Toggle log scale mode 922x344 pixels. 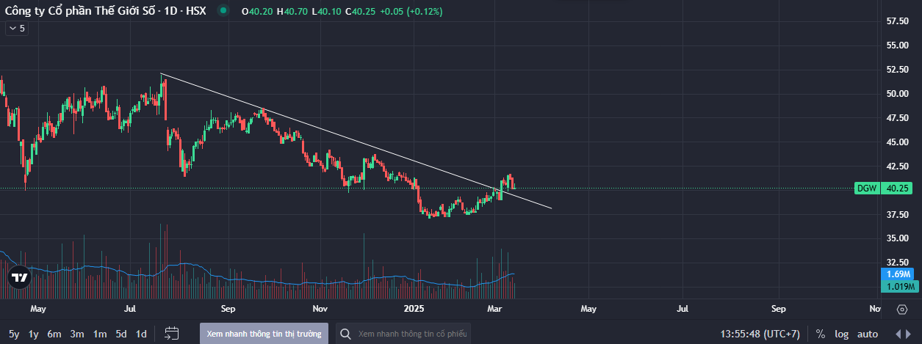pos(841,334)
